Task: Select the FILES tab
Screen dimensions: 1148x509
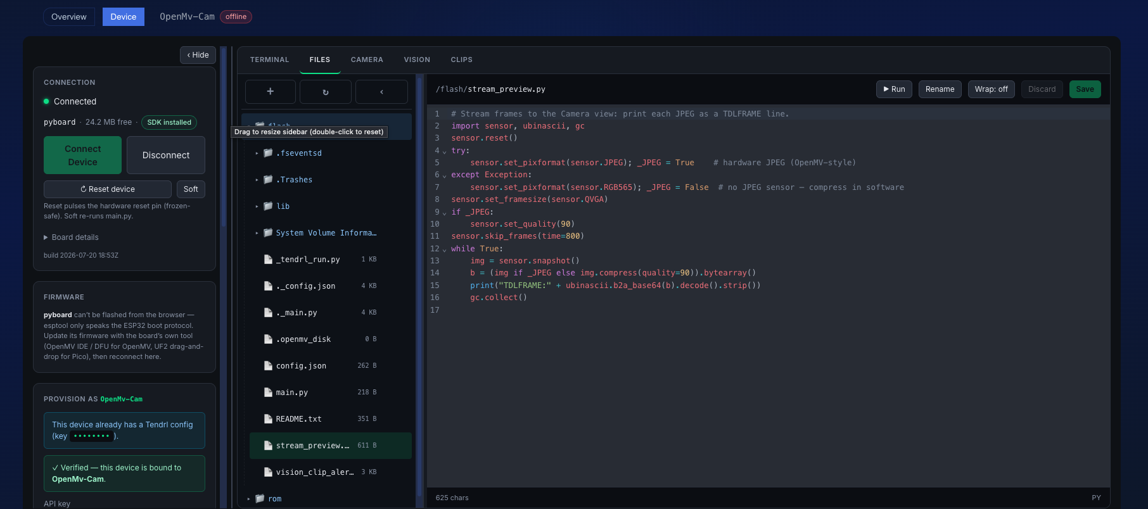Action: [x=320, y=60]
